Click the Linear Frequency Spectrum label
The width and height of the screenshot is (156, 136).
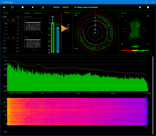(20, 93)
